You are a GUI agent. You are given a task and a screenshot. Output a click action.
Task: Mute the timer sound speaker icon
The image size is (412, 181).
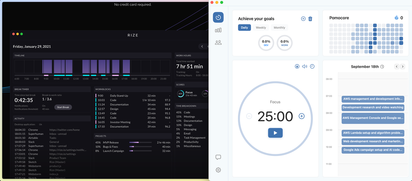pos(305,66)
